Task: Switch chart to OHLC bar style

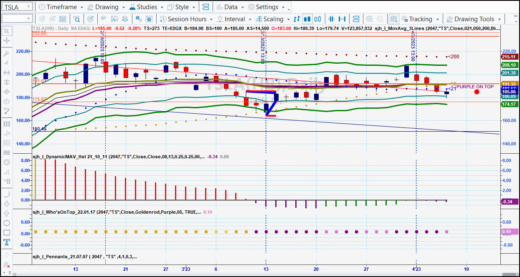Action: point(297,19)
